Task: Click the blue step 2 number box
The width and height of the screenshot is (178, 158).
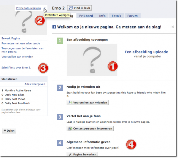Action: pos(60,88)
